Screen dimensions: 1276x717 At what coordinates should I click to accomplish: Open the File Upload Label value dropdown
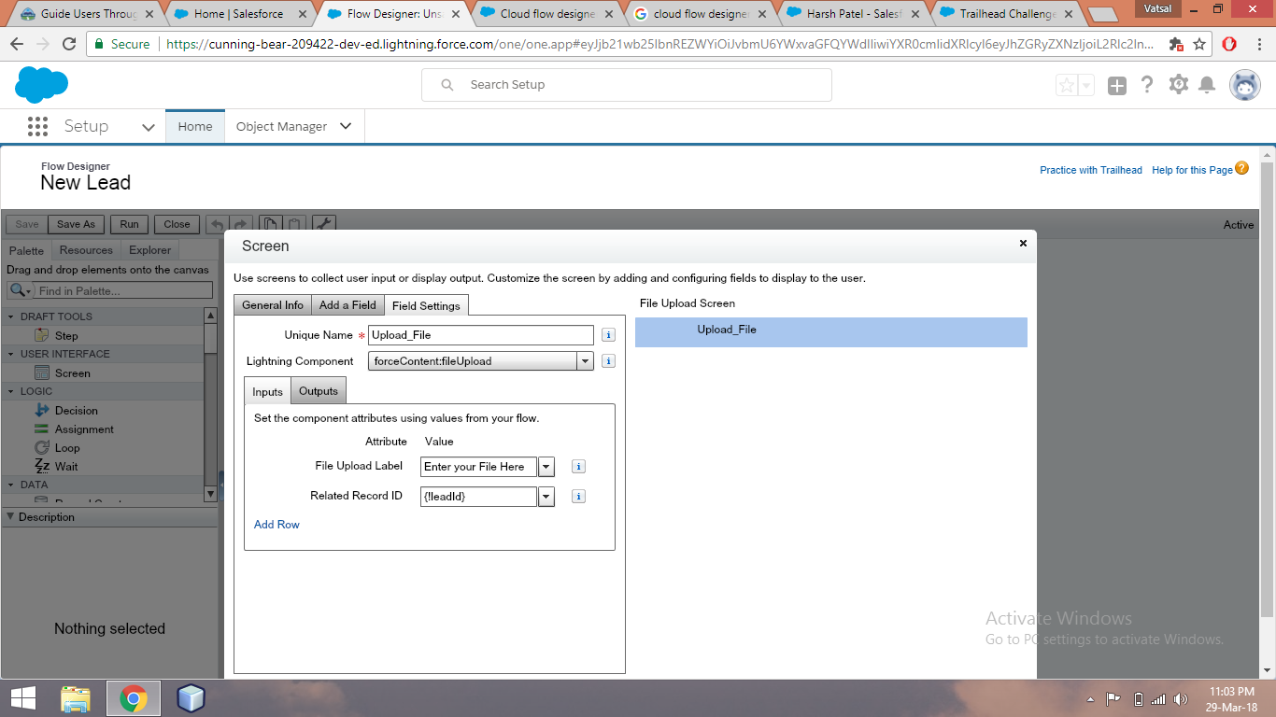coord(546,467)
